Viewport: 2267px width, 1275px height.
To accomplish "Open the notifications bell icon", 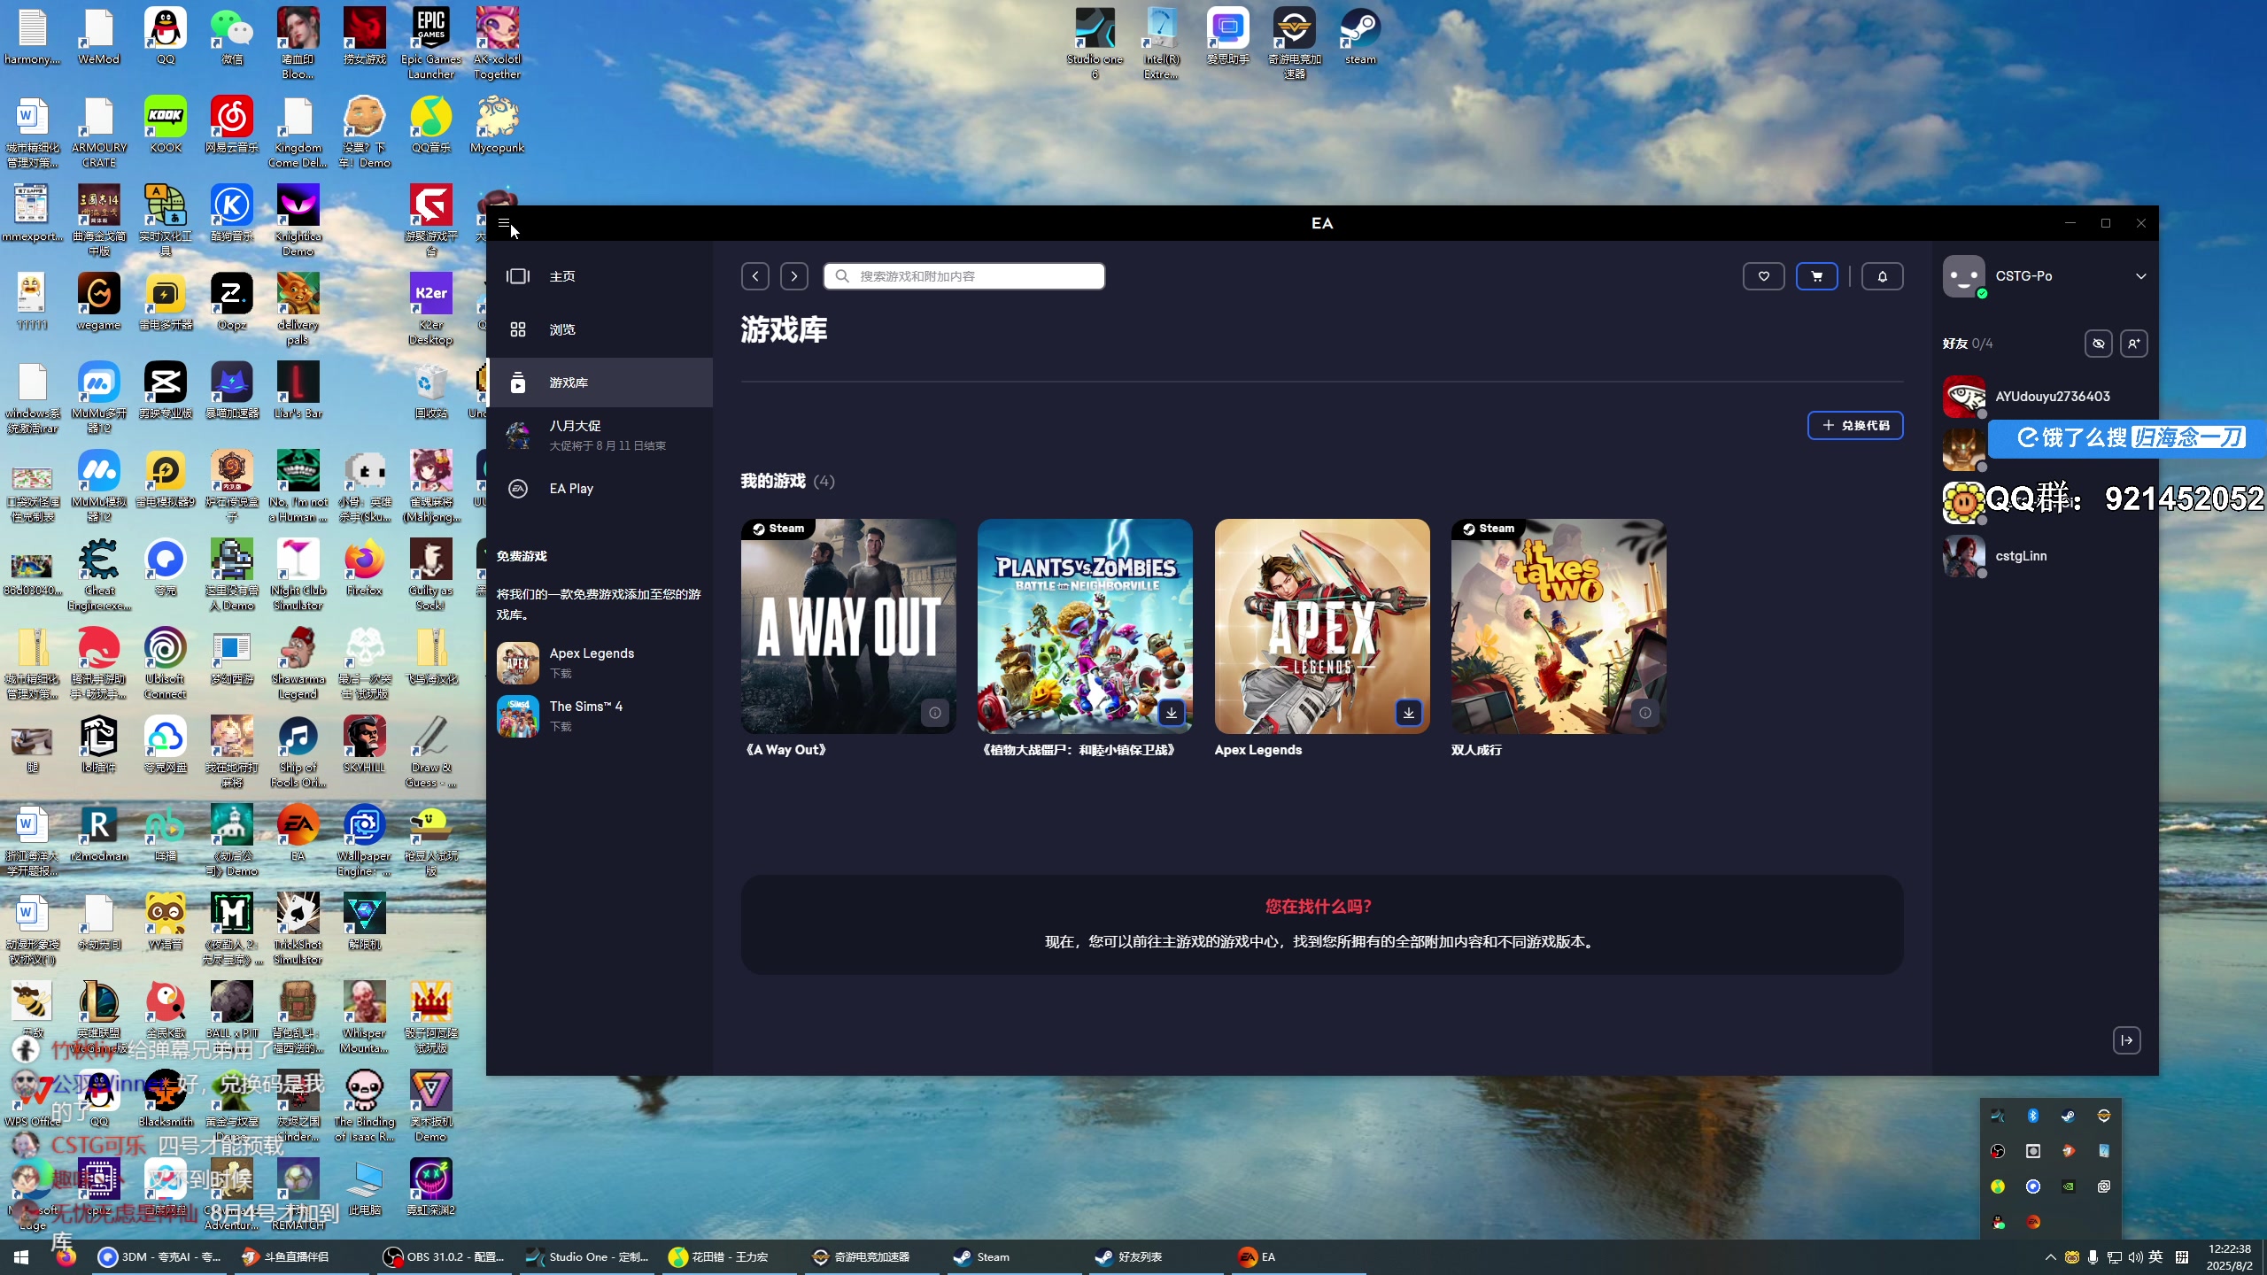I will point(1883,276).
